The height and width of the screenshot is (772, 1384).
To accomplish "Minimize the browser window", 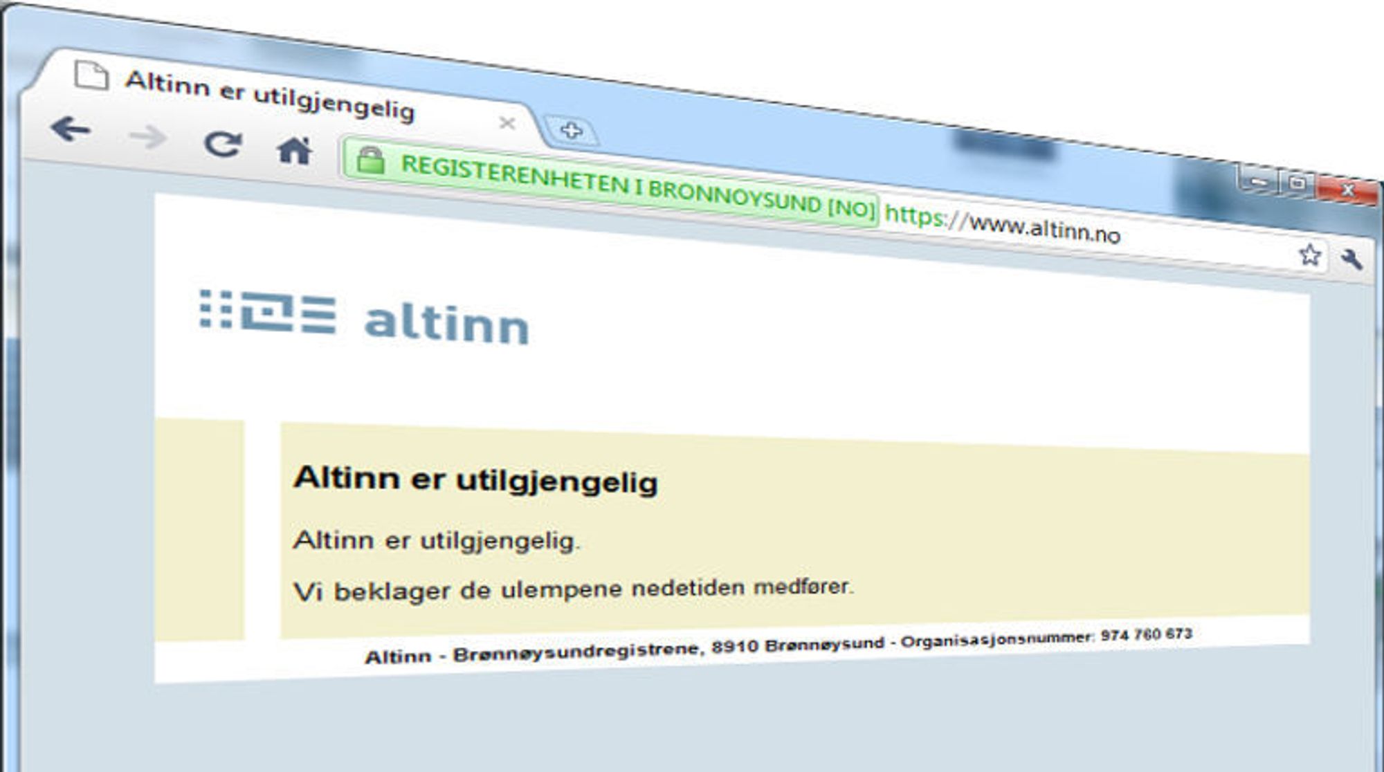I will 1257,181.
